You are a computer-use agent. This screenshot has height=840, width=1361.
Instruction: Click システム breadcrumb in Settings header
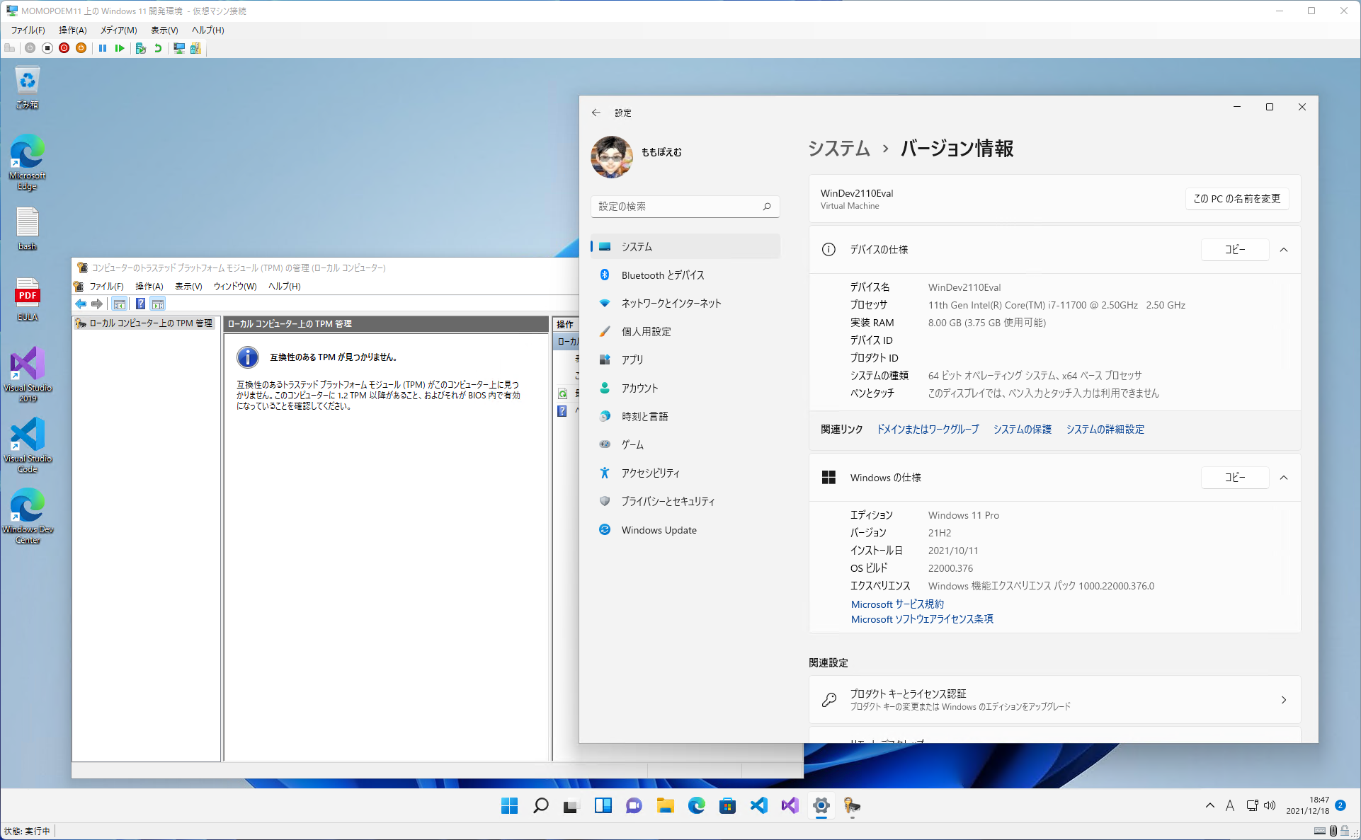[x=839, y=149]
